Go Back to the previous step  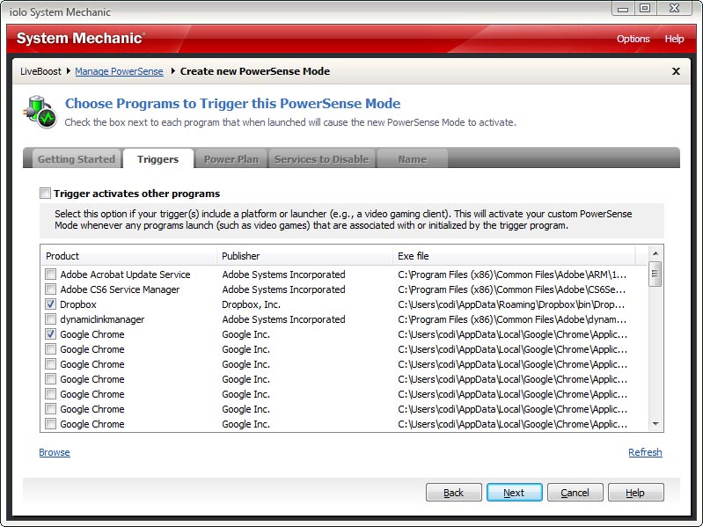tap(454, 493)
